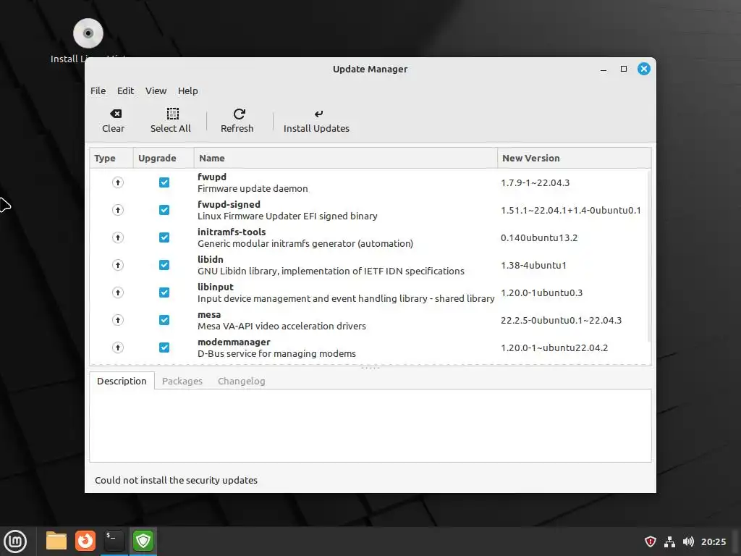Image resolution: width=741 pixels, height=556 pixels.
Task: Open the network tray icon
Action: pos(669,542)
